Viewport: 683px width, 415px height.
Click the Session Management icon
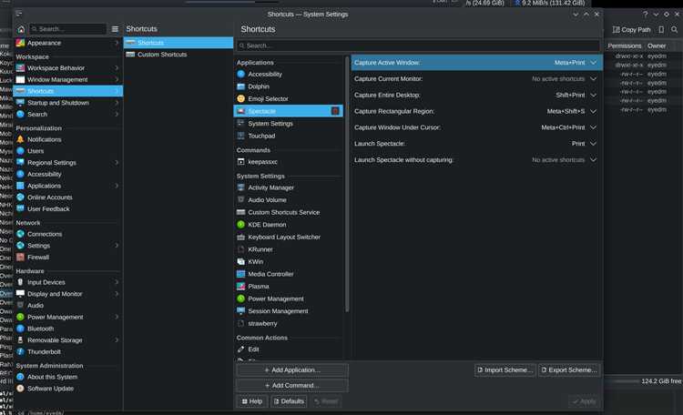(x=241, y=311)
